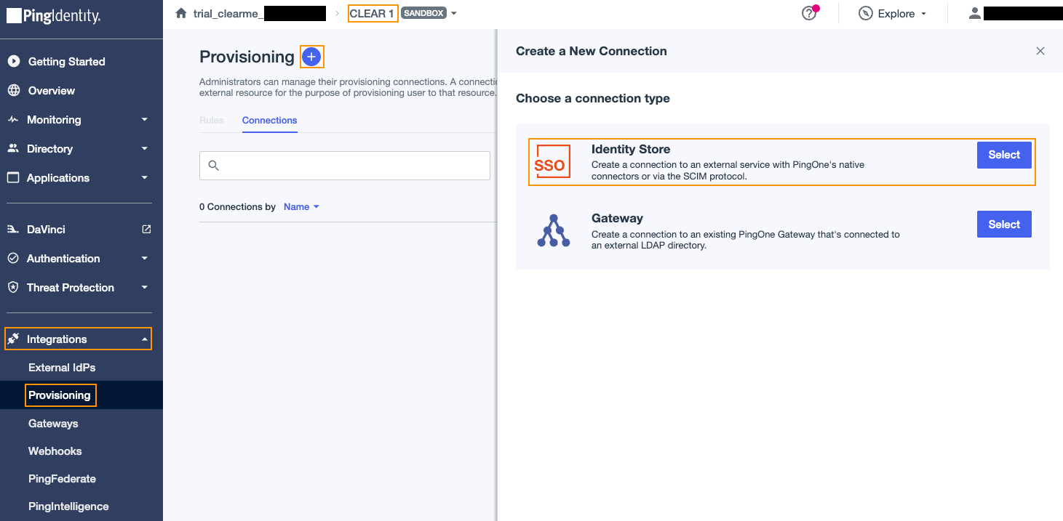Image resolution: width=1063 pixels, height=521 pixels.
Task: Click the search magnifier icon
Action: 214,166
